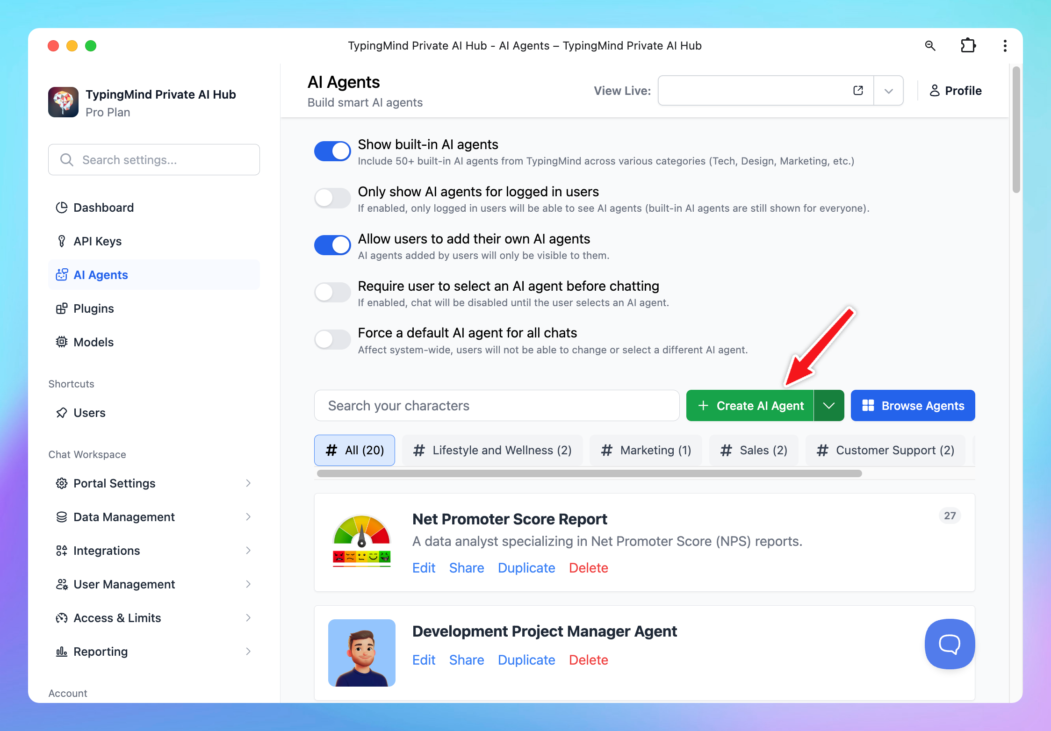Go to API Keys page
Viewport: 1051px width, 731px height.
tap(154, 241)
